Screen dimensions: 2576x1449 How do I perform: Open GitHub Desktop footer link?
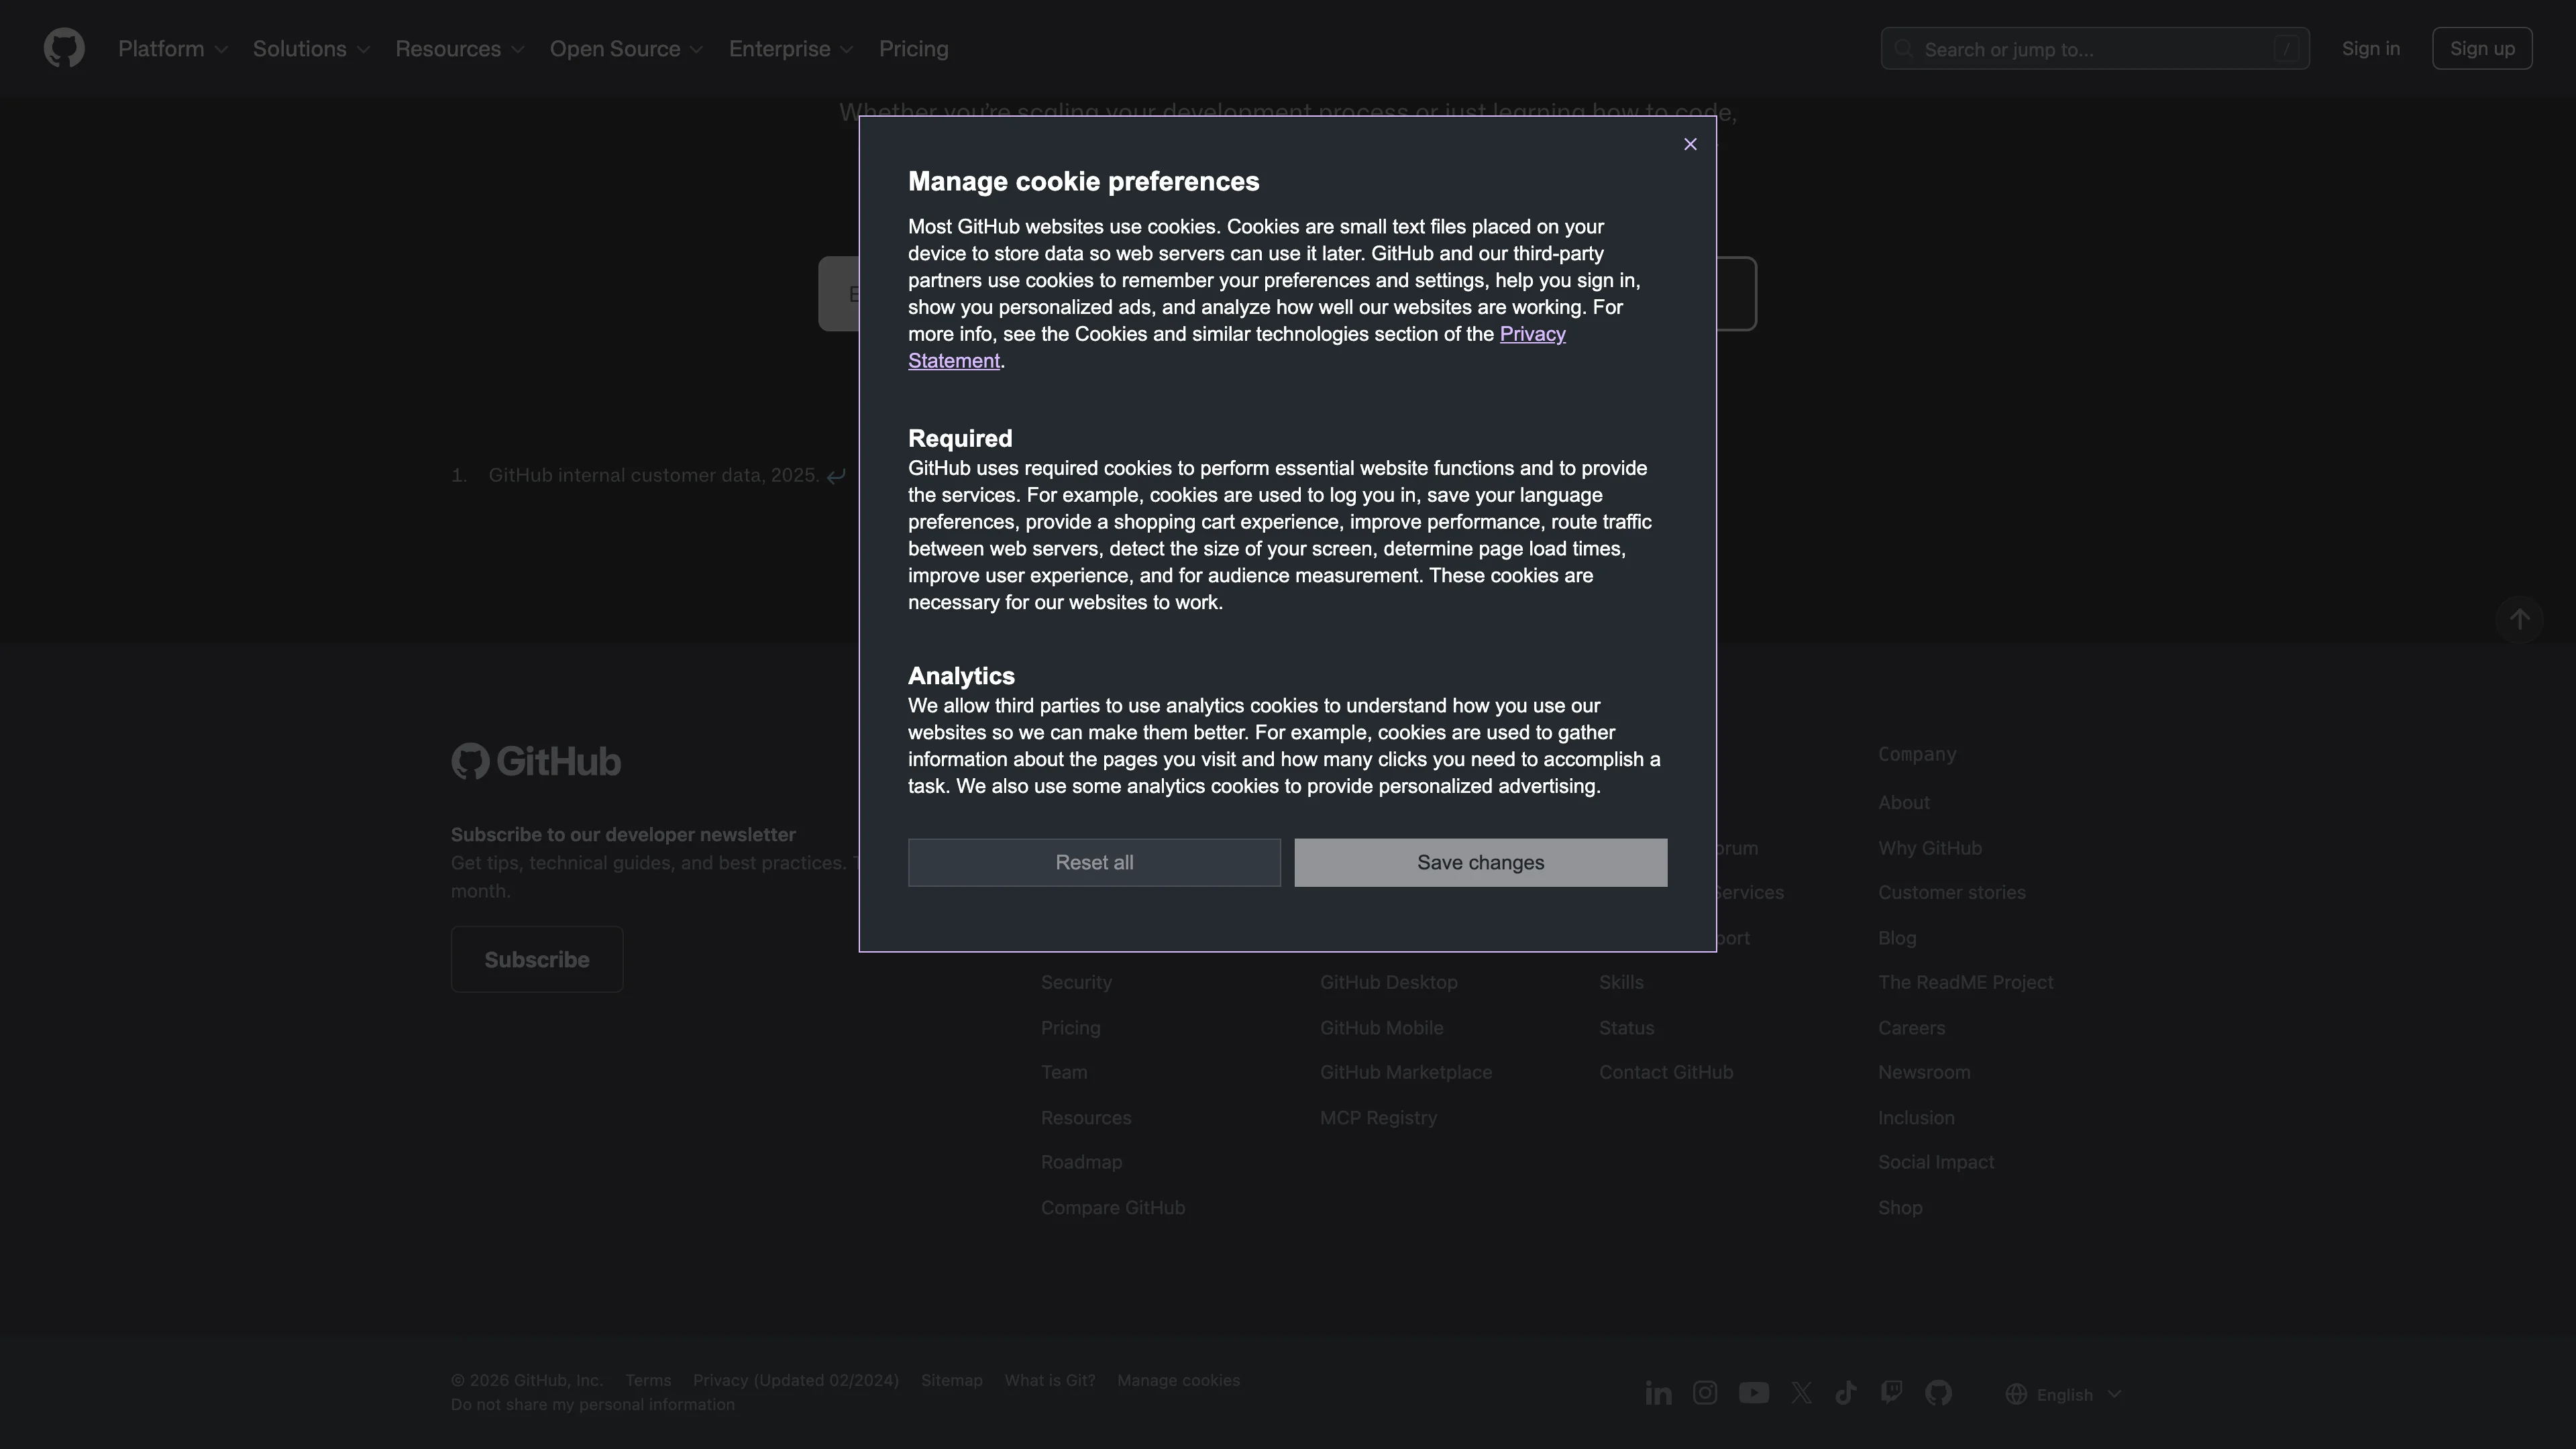[x=1389, y=983]
